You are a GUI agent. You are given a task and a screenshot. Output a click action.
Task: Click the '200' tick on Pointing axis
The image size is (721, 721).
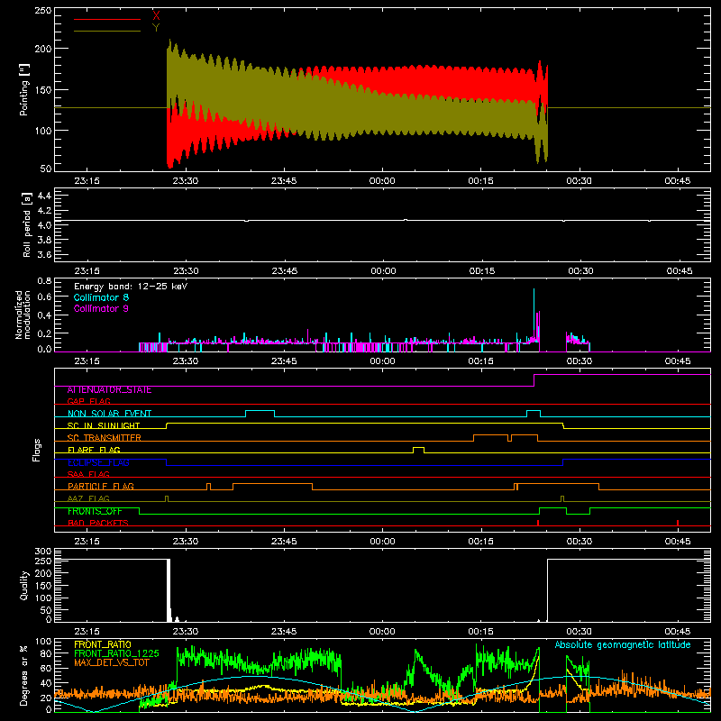point(43,49)
